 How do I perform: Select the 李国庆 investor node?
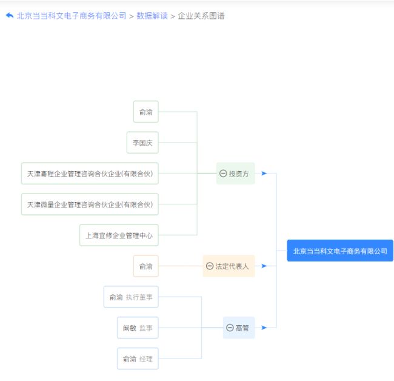[142, 143]
